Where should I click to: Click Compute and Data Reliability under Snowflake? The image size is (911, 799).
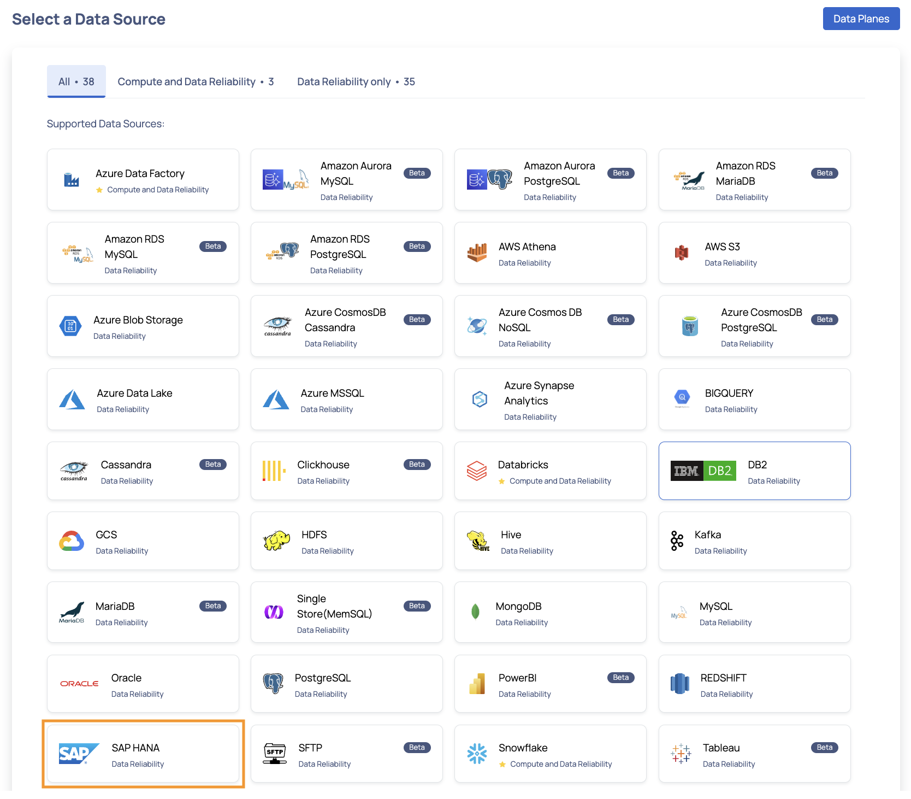coord(561,764)
